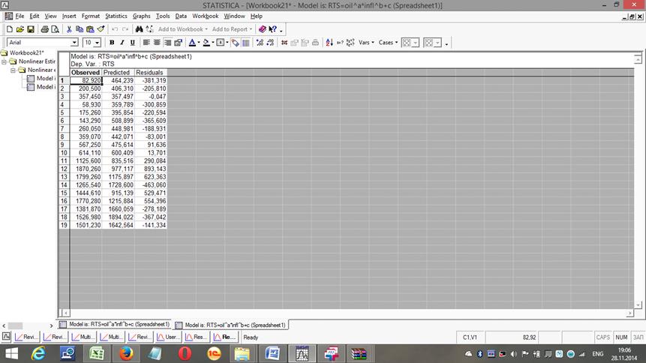Click the Add to Workbook button
This screenshot has width=646, height=363.
coord(182,29)
